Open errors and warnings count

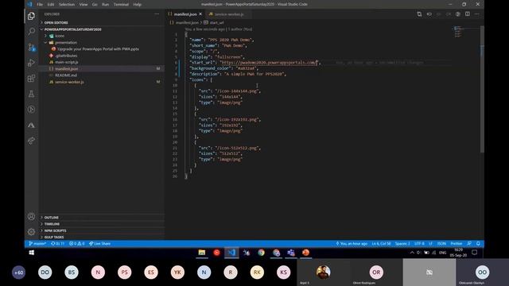(x=76, y=244)
